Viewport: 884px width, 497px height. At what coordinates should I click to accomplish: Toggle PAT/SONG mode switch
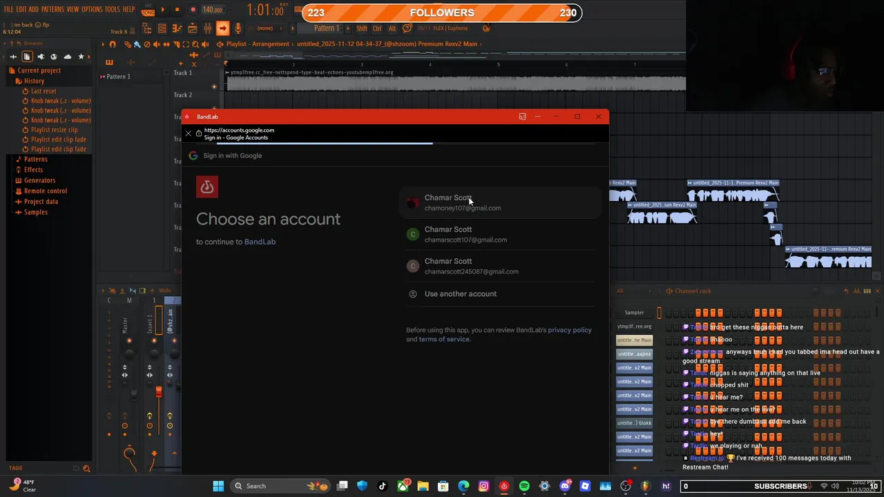click(x=148, y=10)
